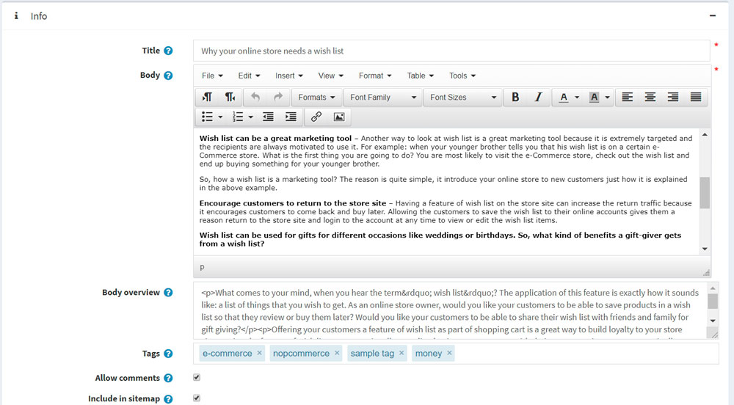Image resolution: width=734 pixels, height=405 pixels.
Task: Set left-to-right text direction
Action: (208, 97)
